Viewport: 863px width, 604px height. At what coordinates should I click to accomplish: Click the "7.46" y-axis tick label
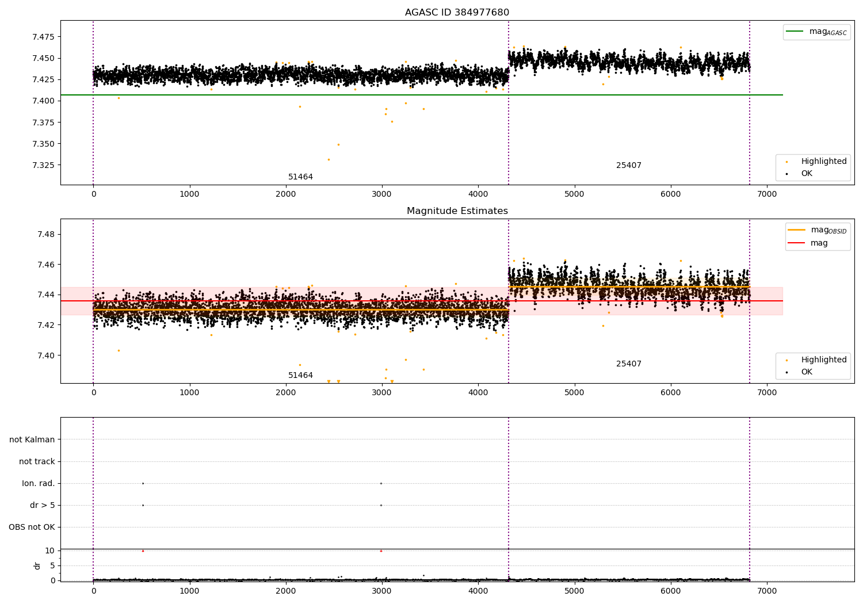click(45, 265)
